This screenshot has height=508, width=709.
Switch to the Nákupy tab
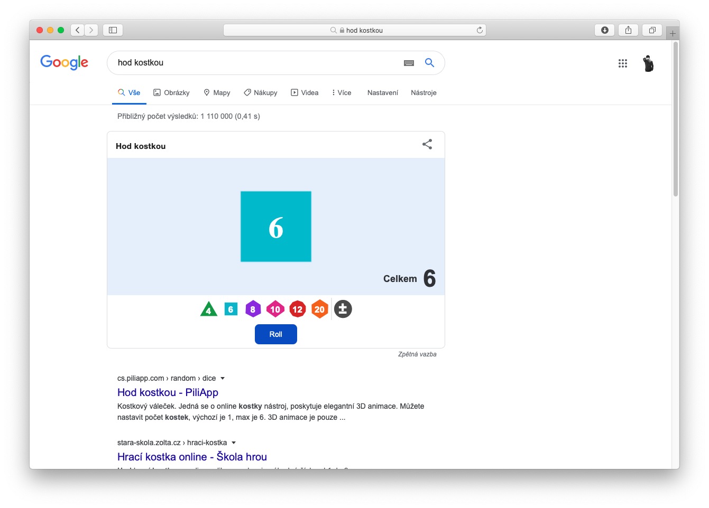pos(260,92)
